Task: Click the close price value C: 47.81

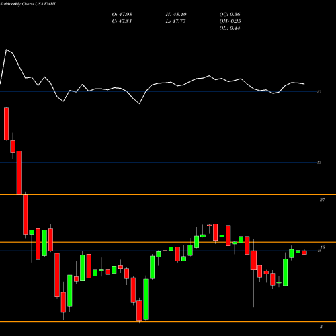Action: click(122, 21)
